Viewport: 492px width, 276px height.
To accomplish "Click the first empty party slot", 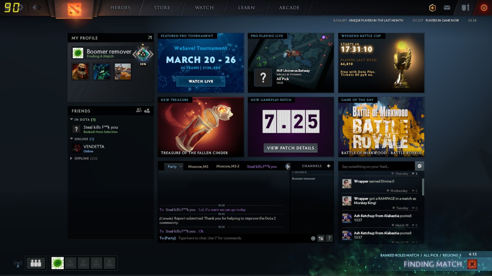I will [70, 263].
